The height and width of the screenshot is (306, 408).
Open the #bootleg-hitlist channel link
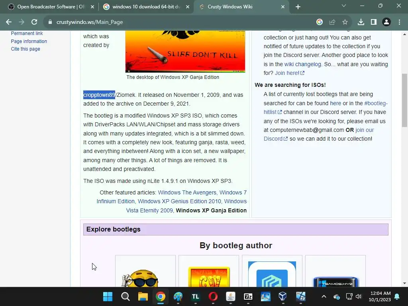376,103
